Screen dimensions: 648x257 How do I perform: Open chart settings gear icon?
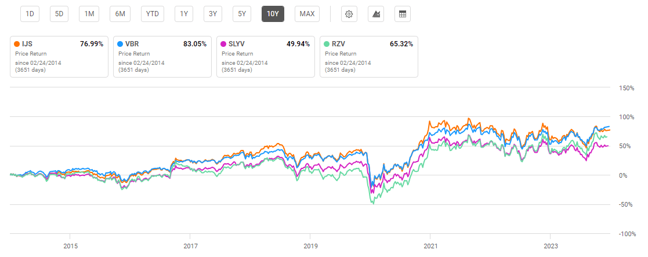[x=349, y=14]
